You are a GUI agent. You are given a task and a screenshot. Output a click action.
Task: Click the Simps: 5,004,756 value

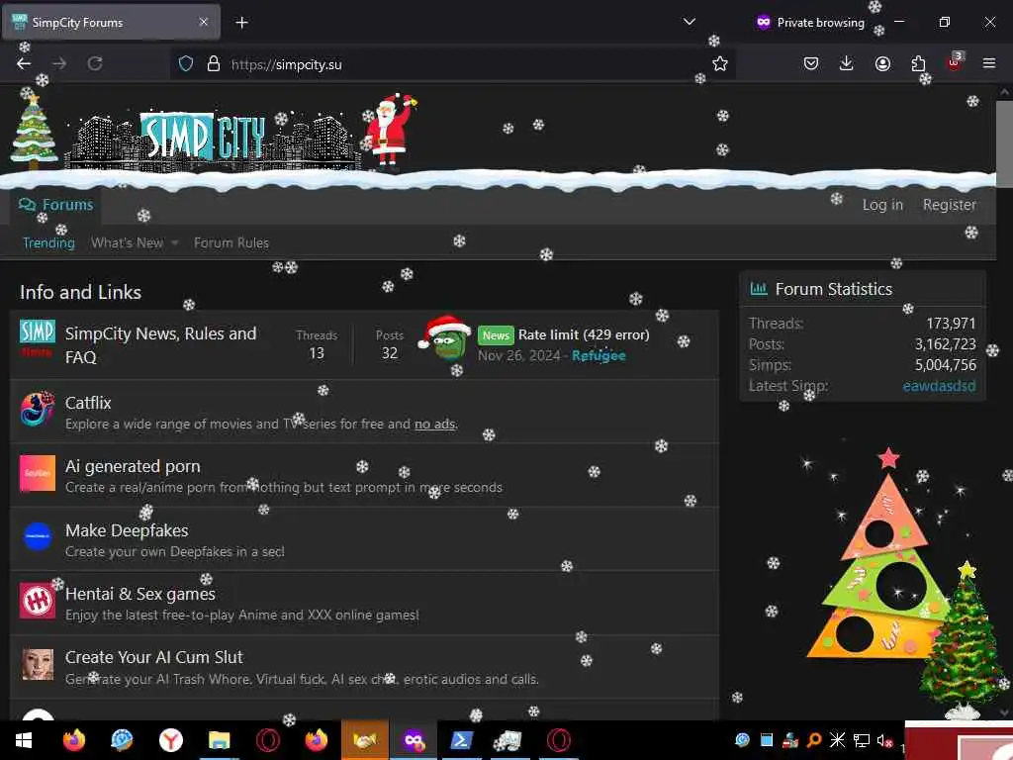[x=945, y=365]
